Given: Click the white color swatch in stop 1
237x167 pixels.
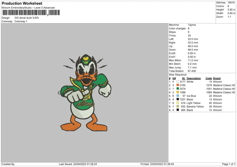Looking at the screenshot, I should (x=178, y=82).
